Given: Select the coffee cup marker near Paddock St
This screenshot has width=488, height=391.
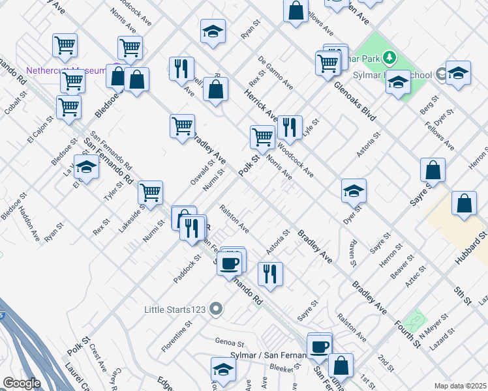Looking at the screenshot, I should pyautogui.click(x=230, y=264).
